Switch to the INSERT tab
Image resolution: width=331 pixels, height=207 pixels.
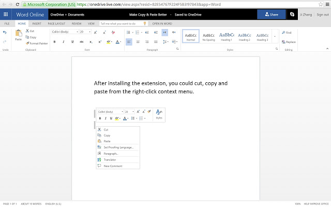coord(37,23)
